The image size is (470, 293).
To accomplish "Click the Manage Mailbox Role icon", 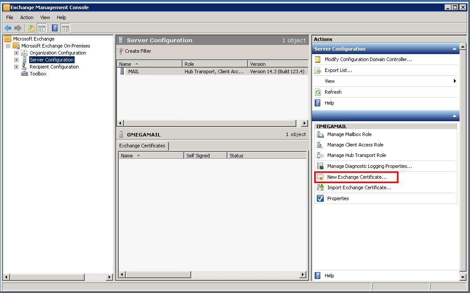I will [320, 135].
